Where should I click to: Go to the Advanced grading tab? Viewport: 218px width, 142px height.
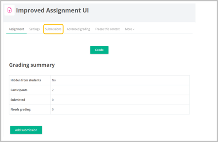78,29
